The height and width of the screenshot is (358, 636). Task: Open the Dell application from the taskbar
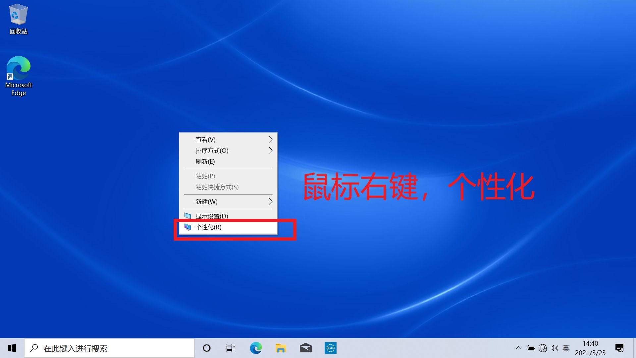(330, 348)
